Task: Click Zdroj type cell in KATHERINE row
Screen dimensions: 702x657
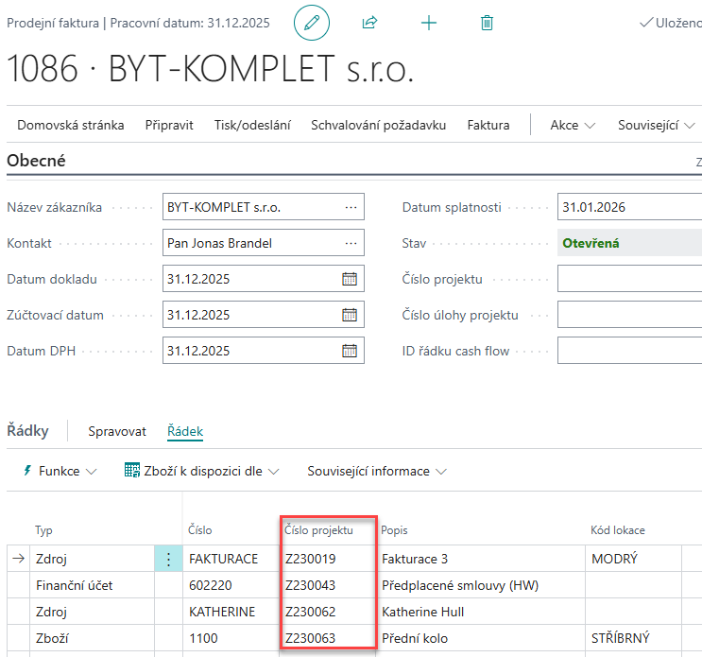Action: pyautogui.click(x=92, y=612)
